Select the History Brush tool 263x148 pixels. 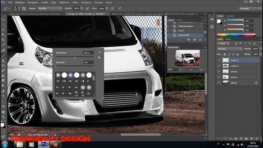[x=3, y=66]
